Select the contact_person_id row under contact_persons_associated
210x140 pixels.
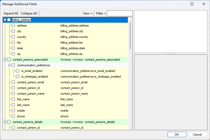(65, 88)
